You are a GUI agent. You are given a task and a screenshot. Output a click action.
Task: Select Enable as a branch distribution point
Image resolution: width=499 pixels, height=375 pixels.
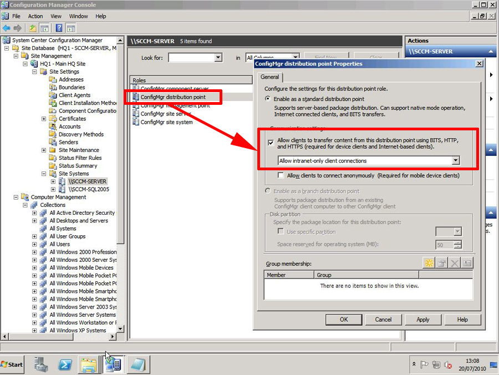pos(268,191)
